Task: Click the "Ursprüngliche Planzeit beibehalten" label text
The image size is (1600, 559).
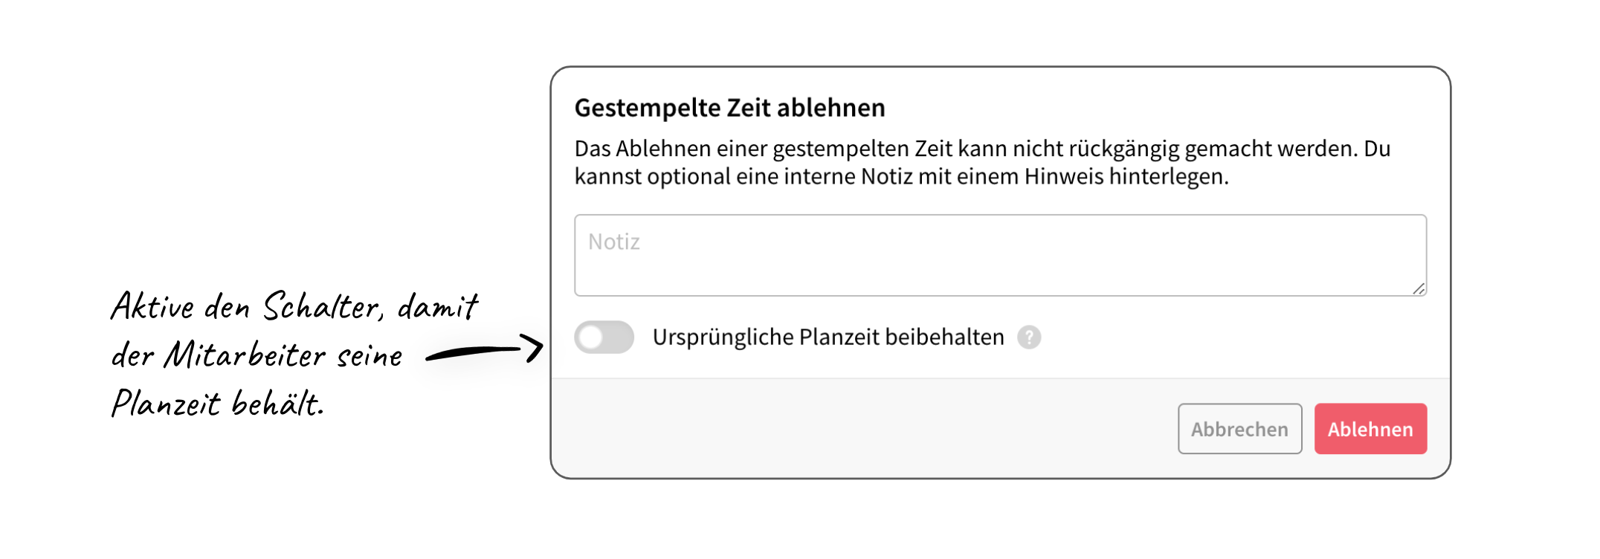Action: (x=828, y=337)
